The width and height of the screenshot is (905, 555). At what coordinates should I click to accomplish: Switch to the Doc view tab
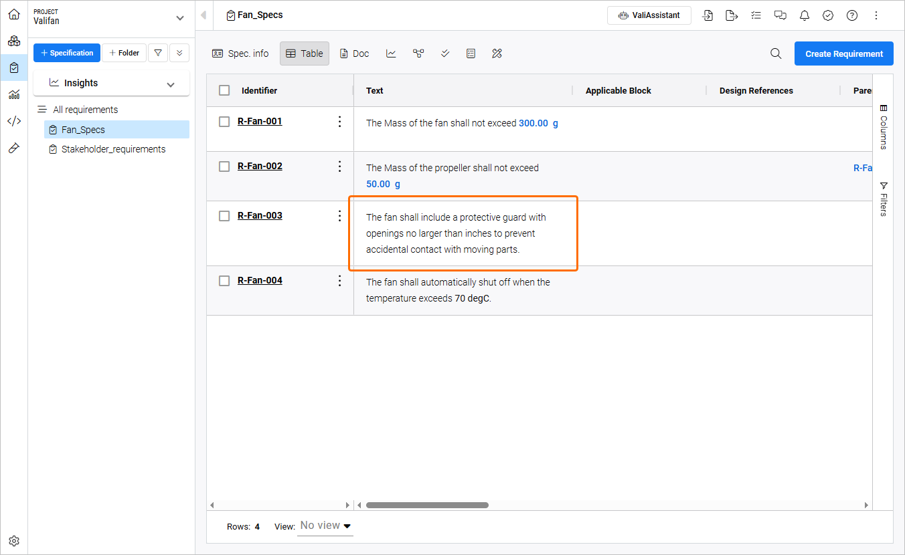point(354,53)
